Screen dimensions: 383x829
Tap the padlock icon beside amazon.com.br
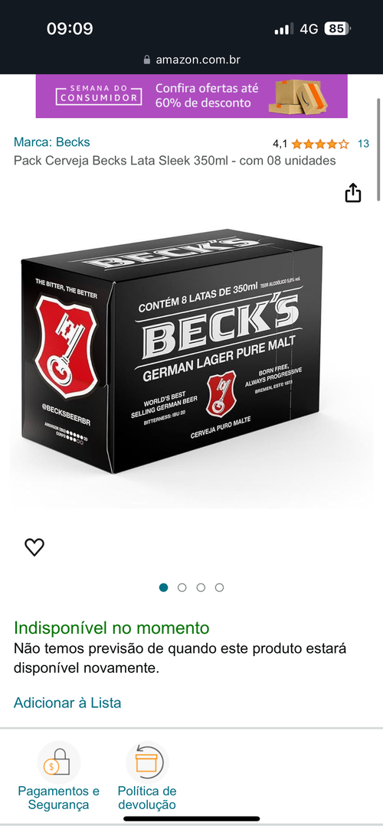147,60
